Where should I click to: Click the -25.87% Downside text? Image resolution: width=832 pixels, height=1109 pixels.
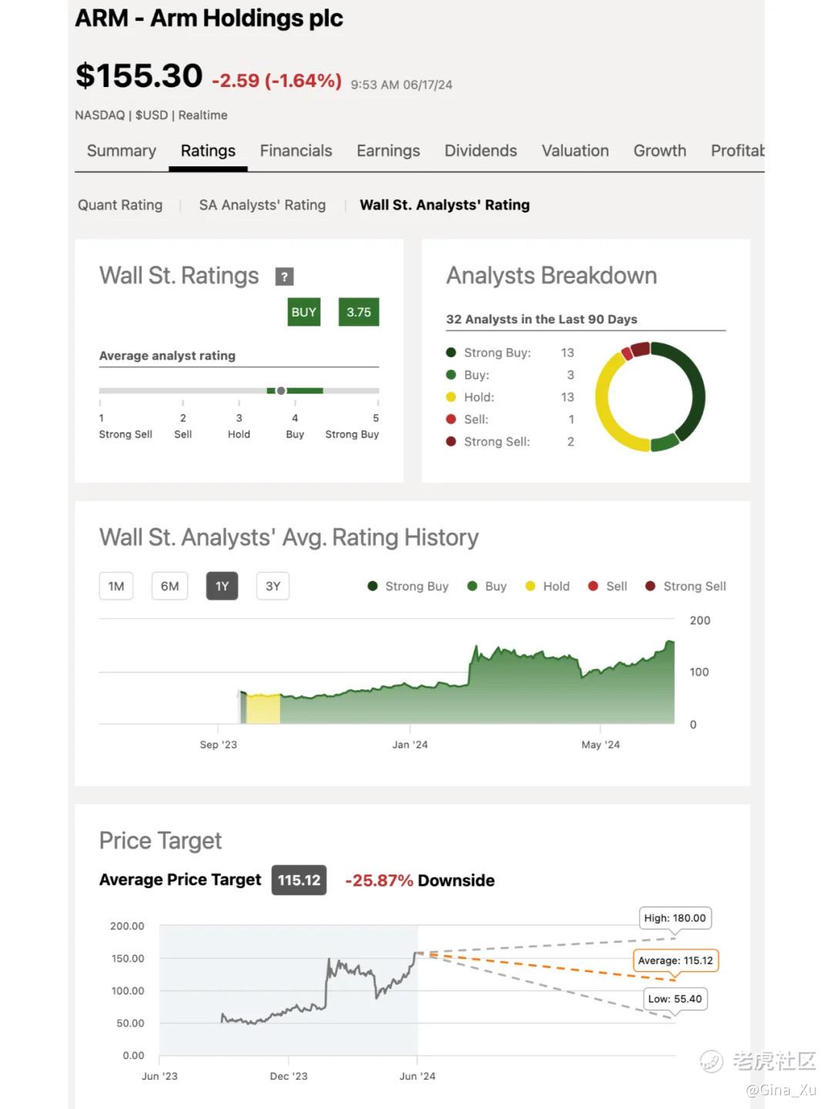point(420,880)
